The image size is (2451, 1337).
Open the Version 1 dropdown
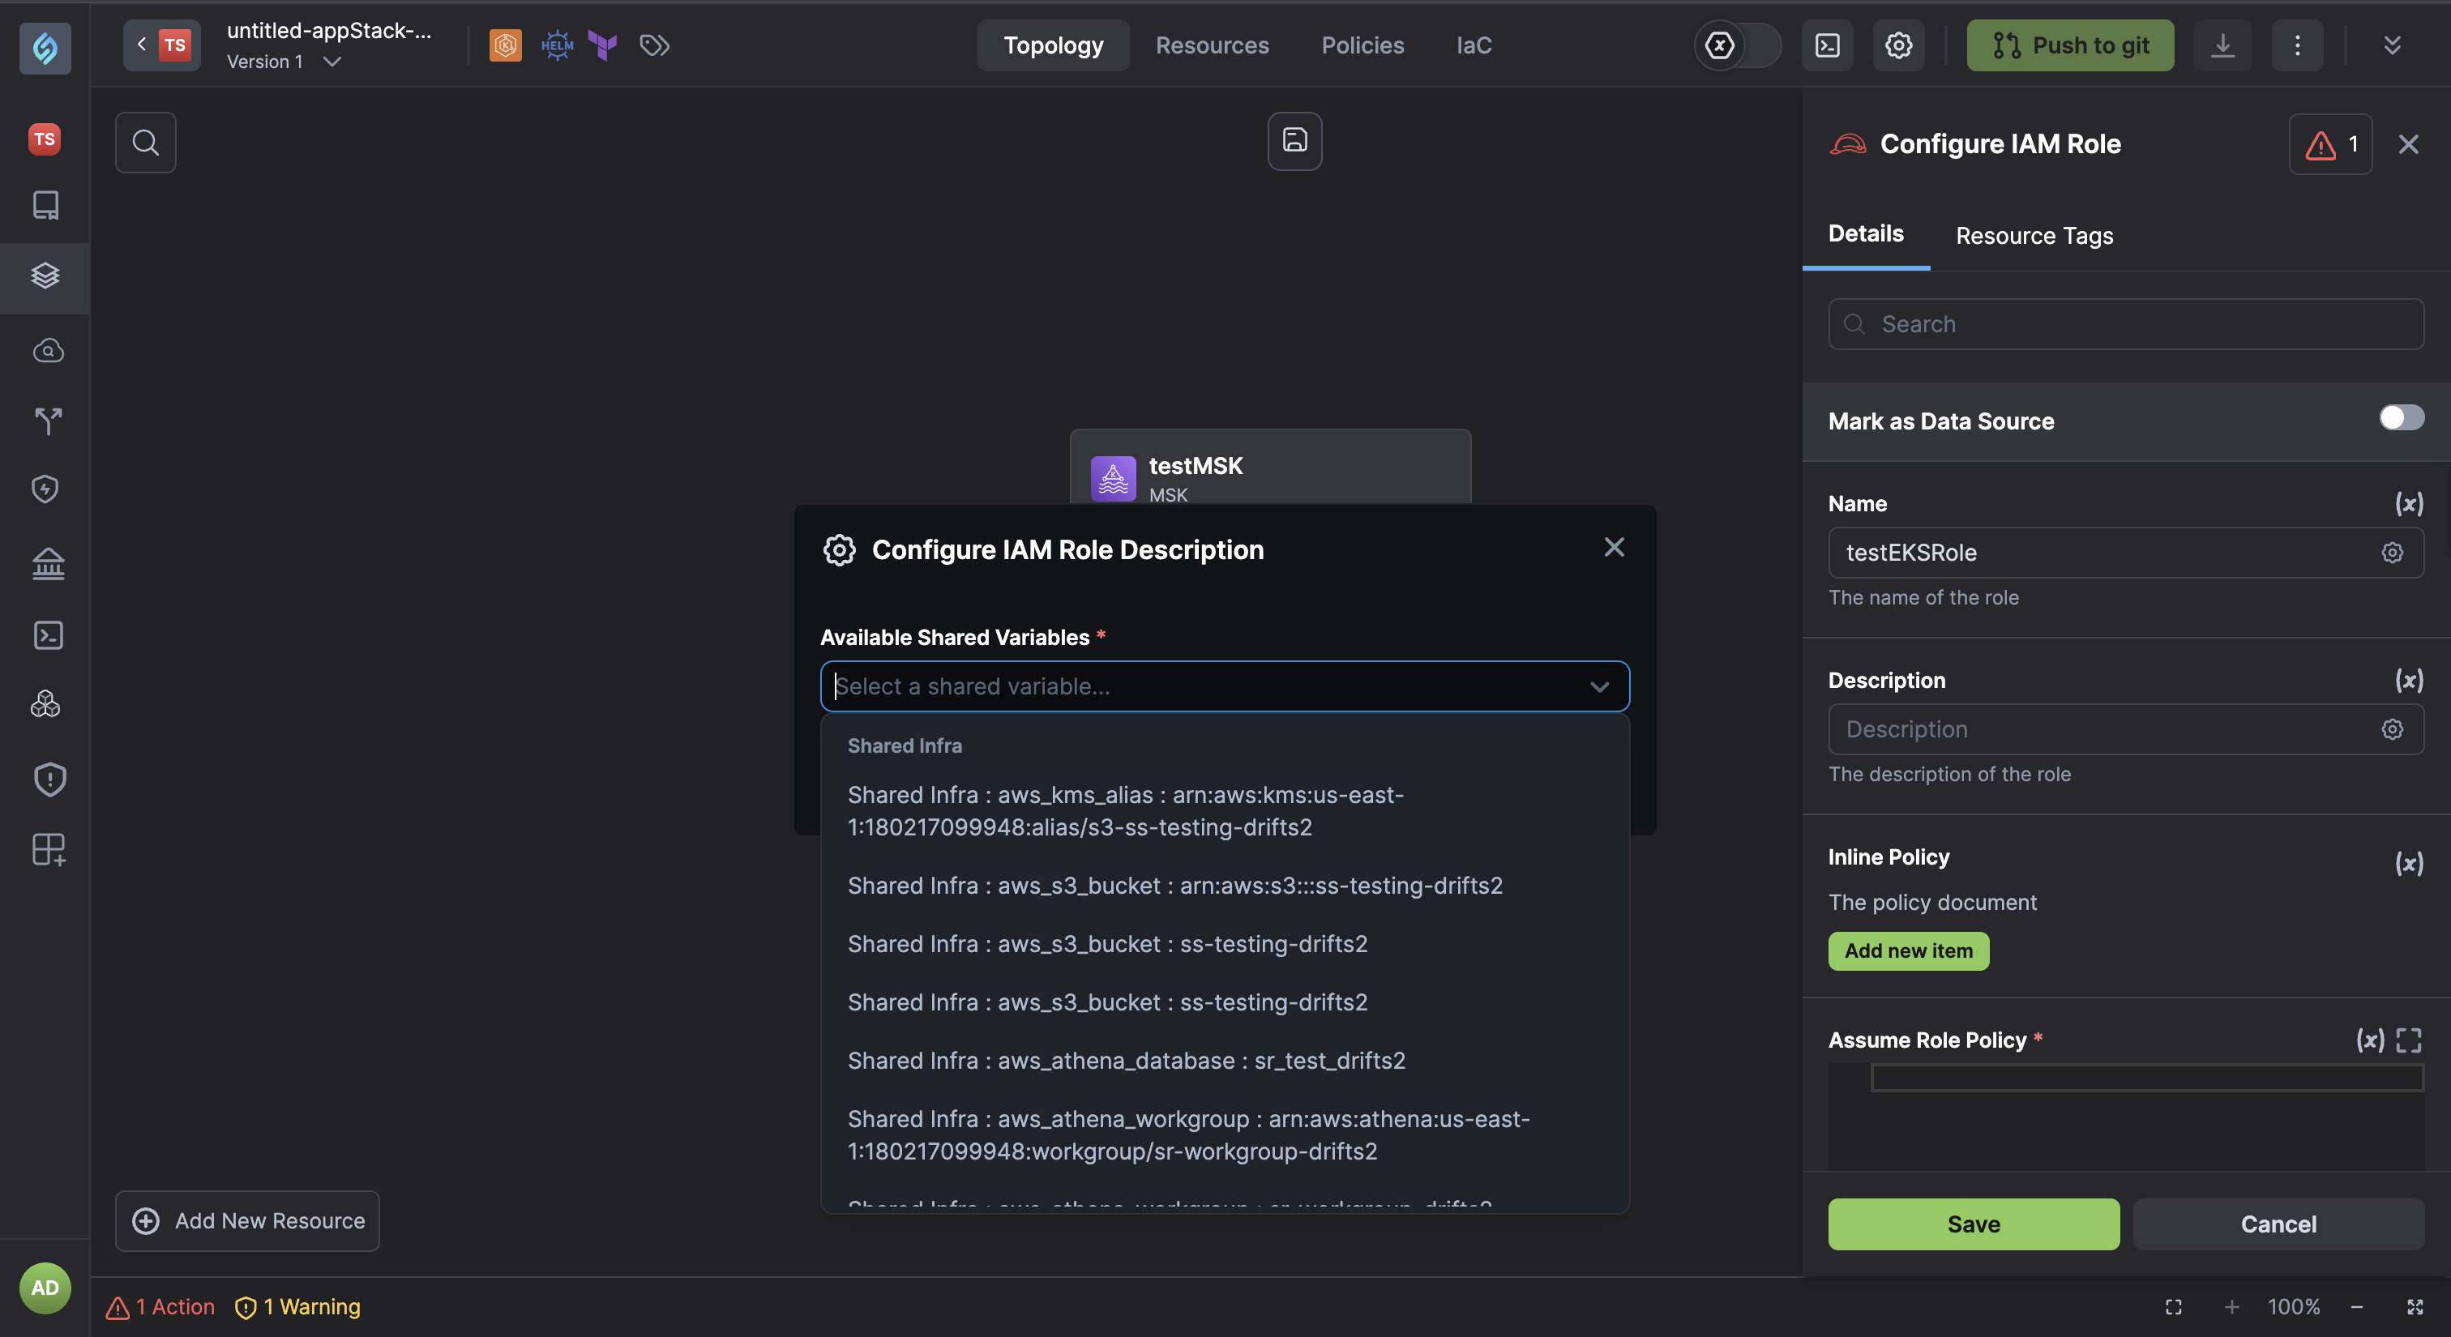point(284,61)
